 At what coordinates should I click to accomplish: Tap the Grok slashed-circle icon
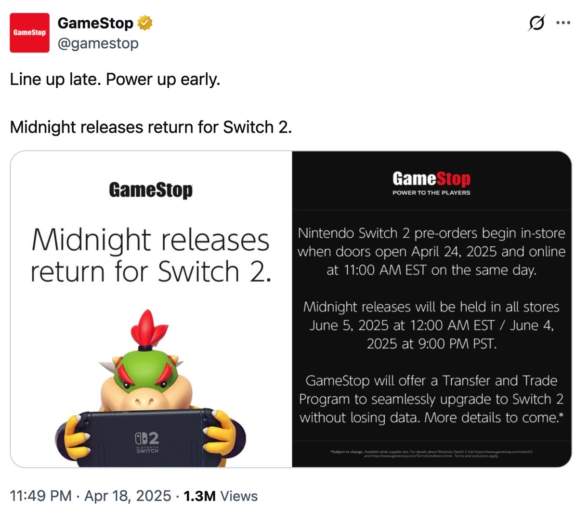pos(536,23)
